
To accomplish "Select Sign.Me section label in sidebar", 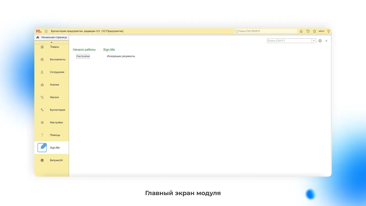I will click(x=55, y=147).
